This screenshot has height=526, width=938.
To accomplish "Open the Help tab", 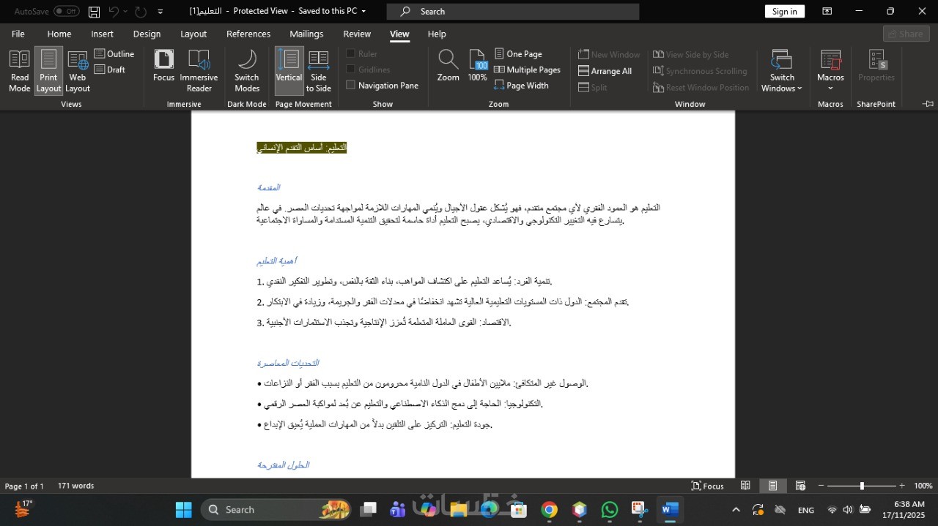I will [437, 34].
